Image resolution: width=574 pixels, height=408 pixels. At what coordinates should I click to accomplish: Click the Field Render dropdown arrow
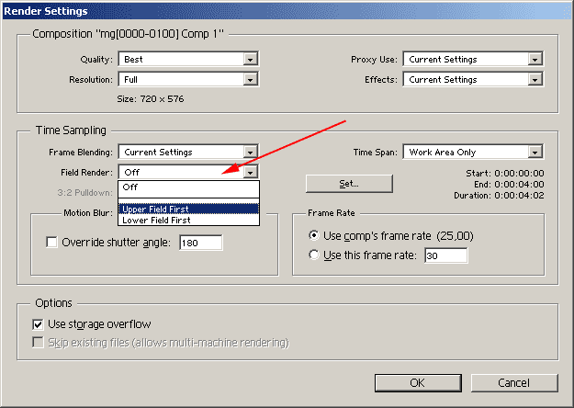click(250, 172)
